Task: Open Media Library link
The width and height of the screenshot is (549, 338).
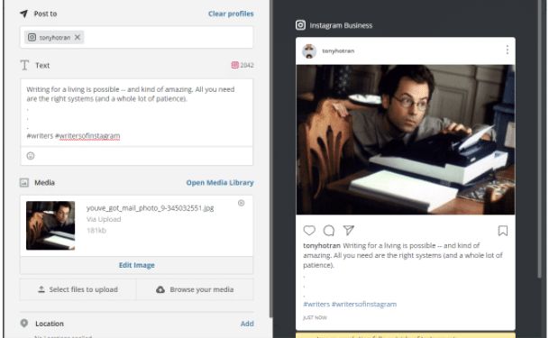Action: pos(220,183)
